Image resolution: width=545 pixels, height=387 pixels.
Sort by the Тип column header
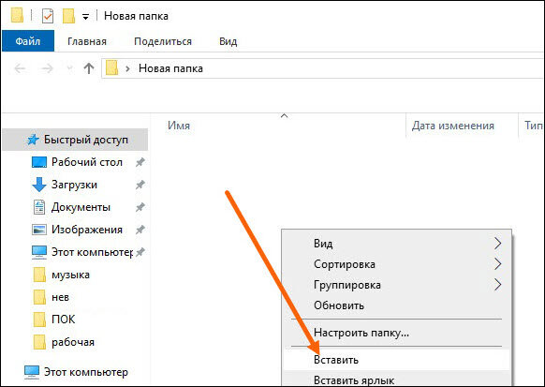click(x=534, y=126)
